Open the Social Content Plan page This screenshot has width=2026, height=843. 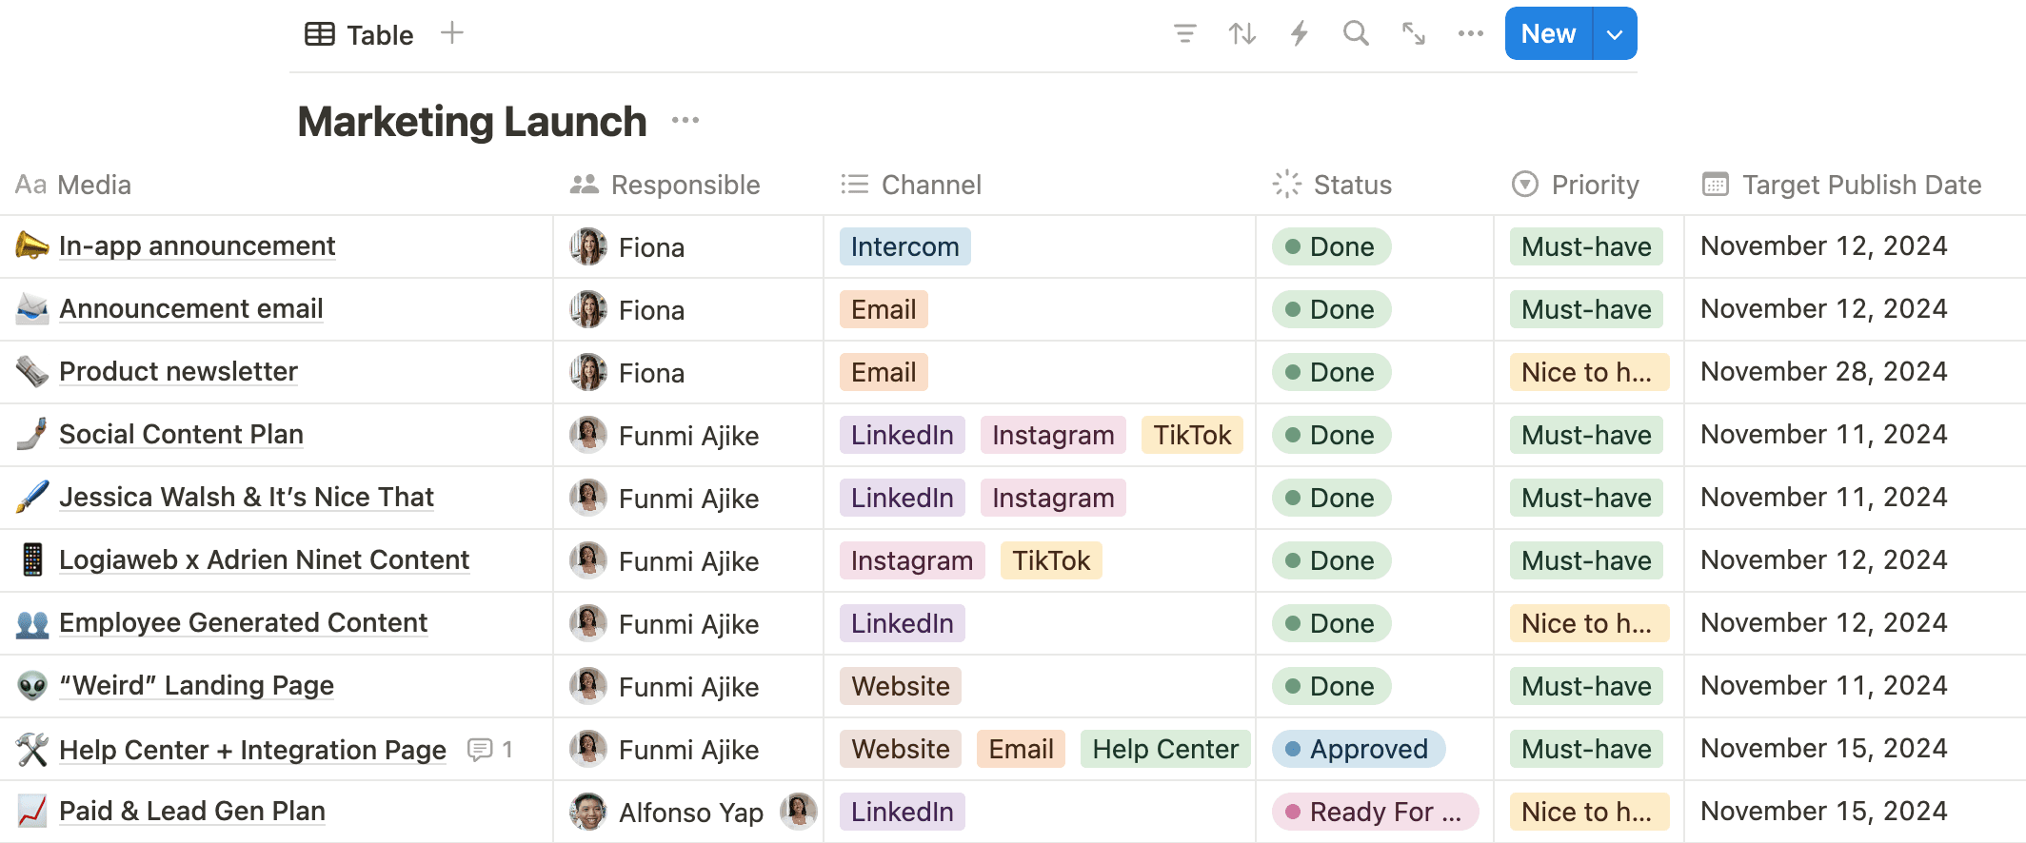[x=181, y=435]
